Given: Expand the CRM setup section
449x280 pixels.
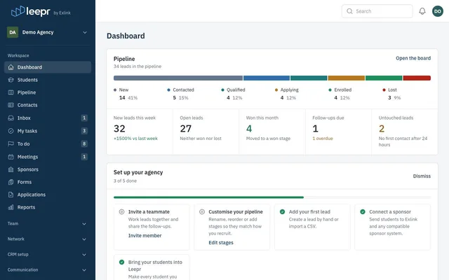Looking at the screenshot, I should [x=48, y=254].
